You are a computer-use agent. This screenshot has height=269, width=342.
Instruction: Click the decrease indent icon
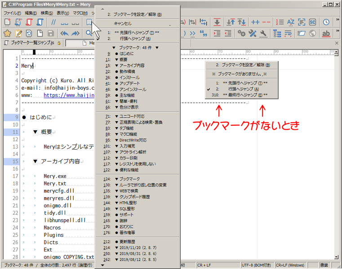[228, 33]
